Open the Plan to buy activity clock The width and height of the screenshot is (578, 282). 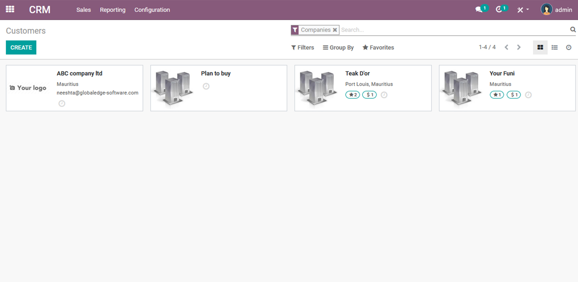(206, 86)
